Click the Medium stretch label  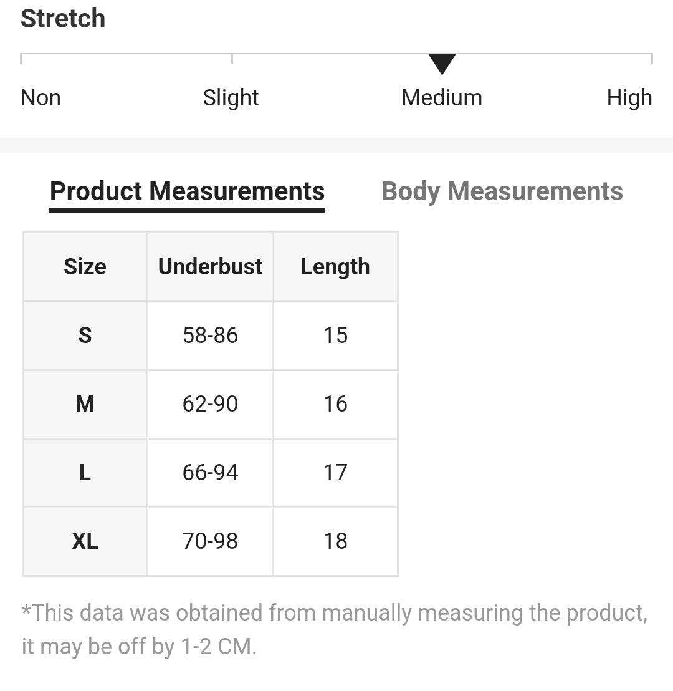442,98
